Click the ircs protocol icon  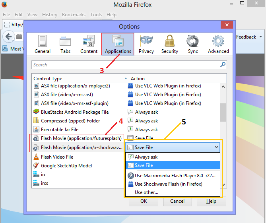point(36,183)
